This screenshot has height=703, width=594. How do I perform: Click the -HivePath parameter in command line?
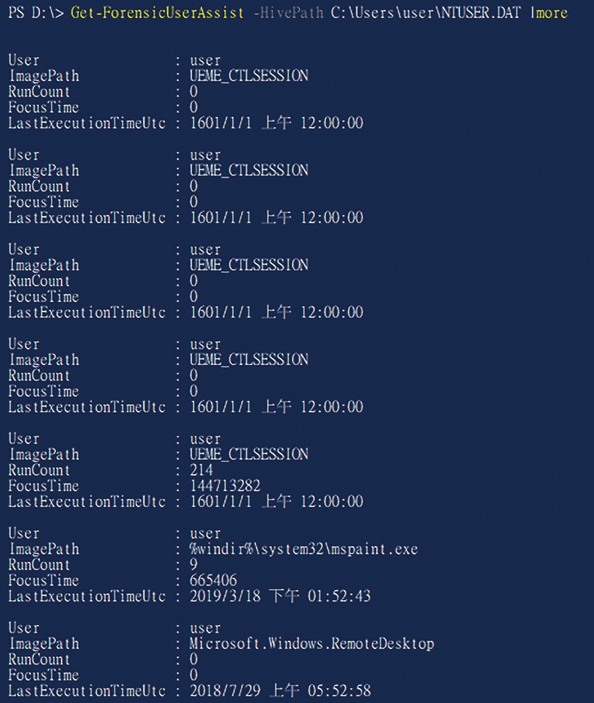[288, 12]
